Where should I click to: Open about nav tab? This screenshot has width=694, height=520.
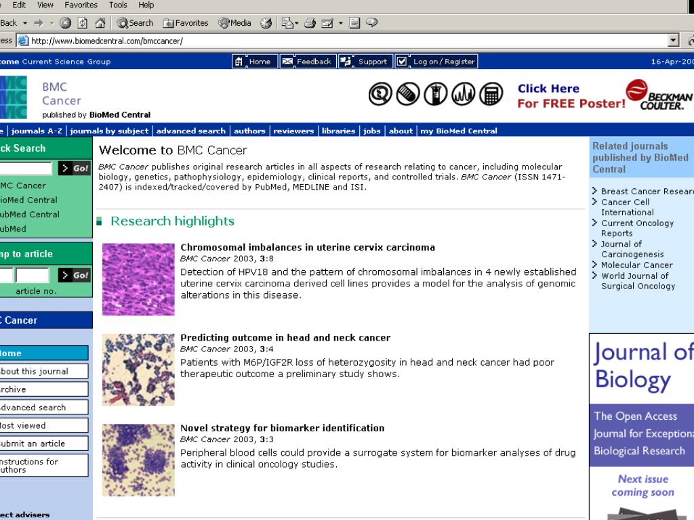[x=401, y=131]
